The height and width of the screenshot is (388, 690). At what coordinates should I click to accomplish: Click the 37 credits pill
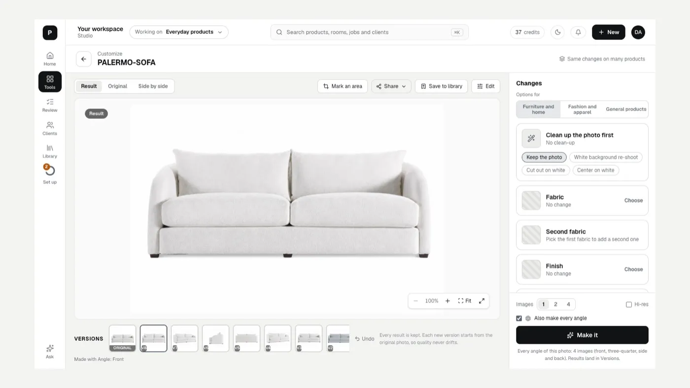tap(527, 32)
